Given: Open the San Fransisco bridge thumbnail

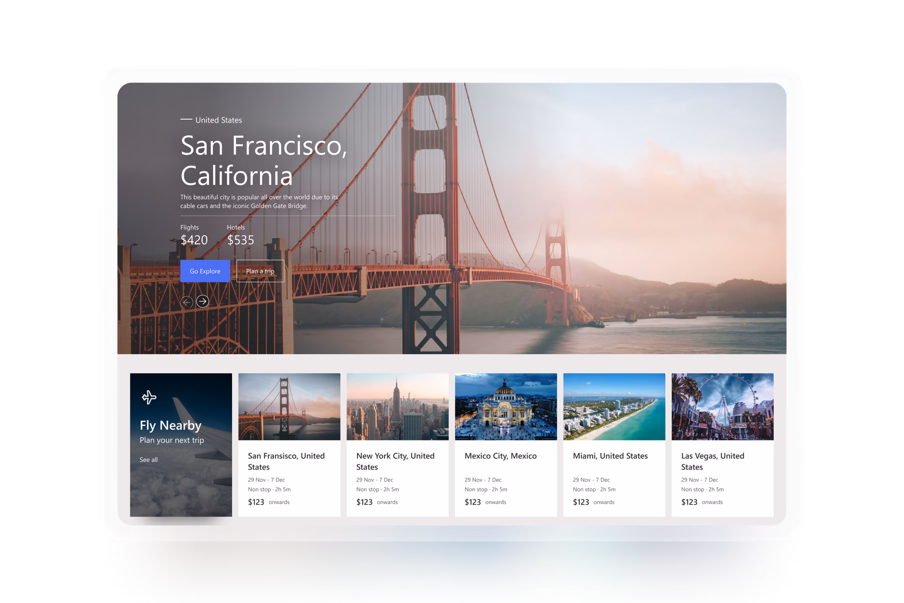Looking at the screenshot, I should click(289, 407).
